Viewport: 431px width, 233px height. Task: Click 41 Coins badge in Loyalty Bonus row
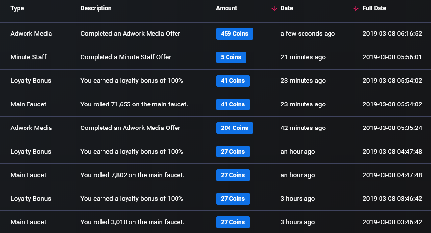pyautogui.click(x=233, y=81)
